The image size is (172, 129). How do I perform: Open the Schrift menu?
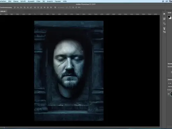(x=23, y=1)
